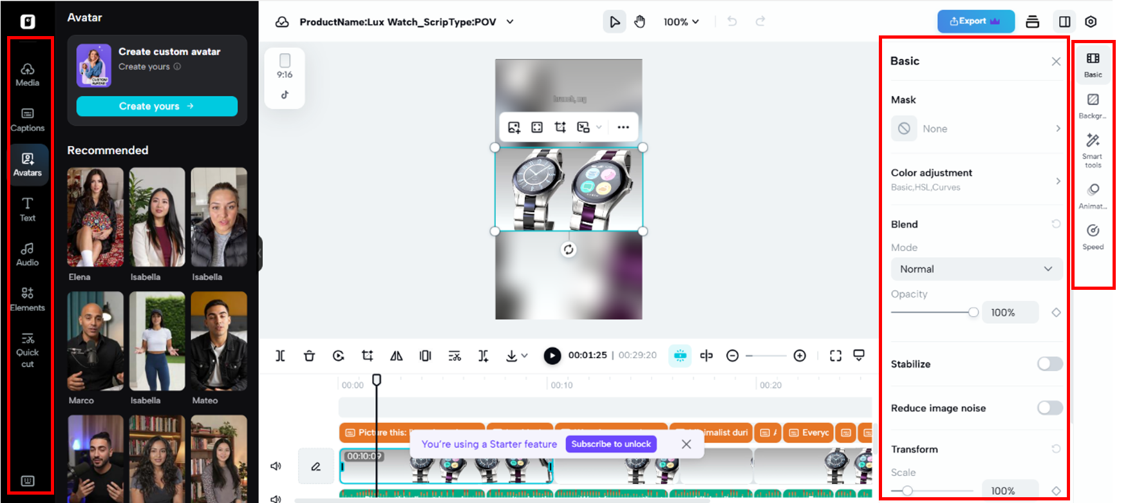Click the mirror flip icon in the timeline toolbar
Viewport: 1128px width, 503px height.
tap(397, 356)
